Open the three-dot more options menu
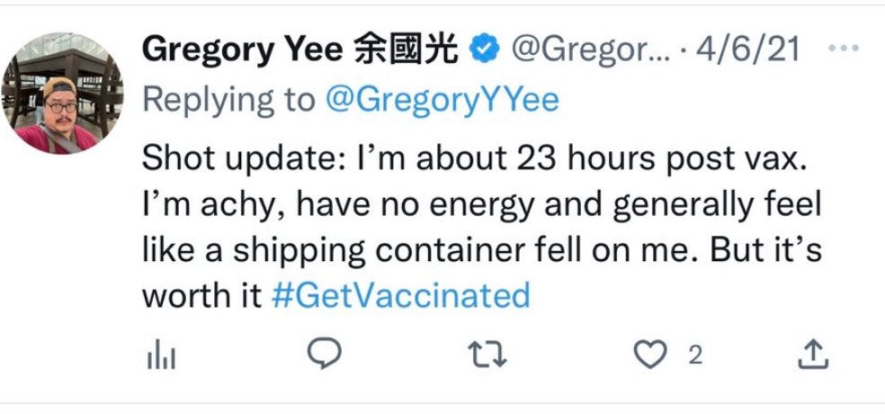 click(843, 49)
